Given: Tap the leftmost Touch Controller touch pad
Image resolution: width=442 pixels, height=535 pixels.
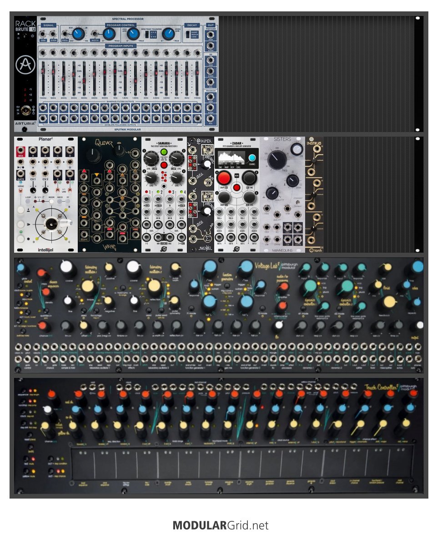Looking at the screenshot, I should point(82,464).
